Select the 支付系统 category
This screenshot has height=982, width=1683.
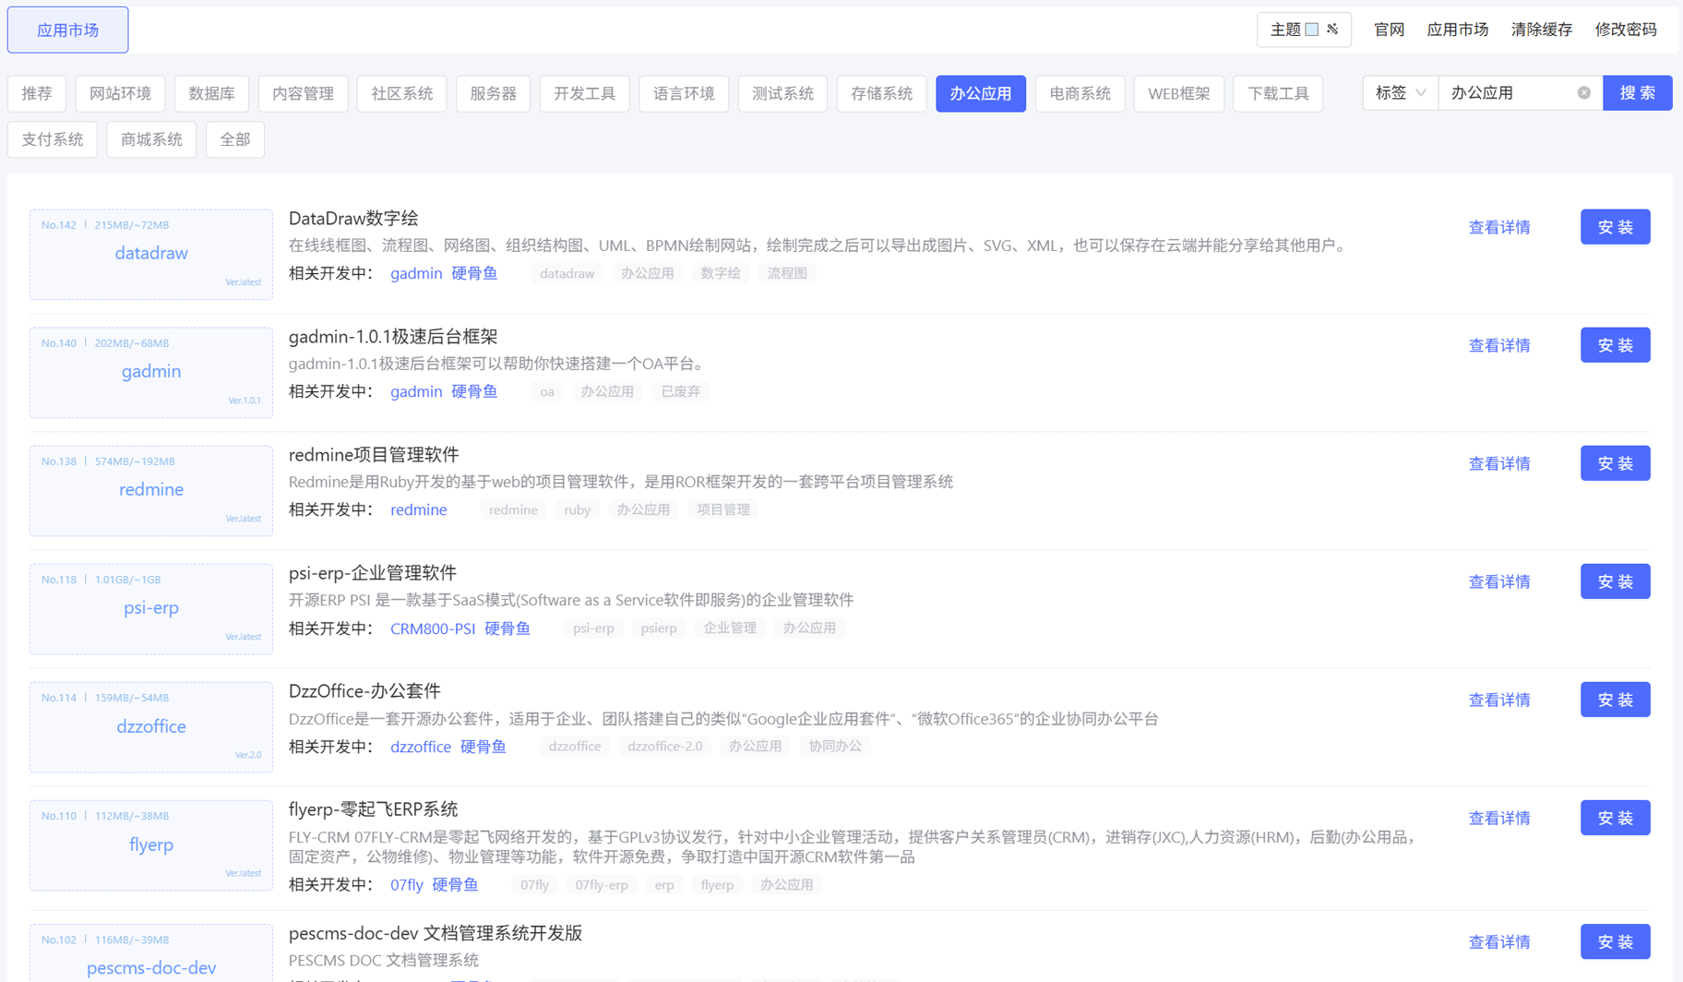point(53,139)
